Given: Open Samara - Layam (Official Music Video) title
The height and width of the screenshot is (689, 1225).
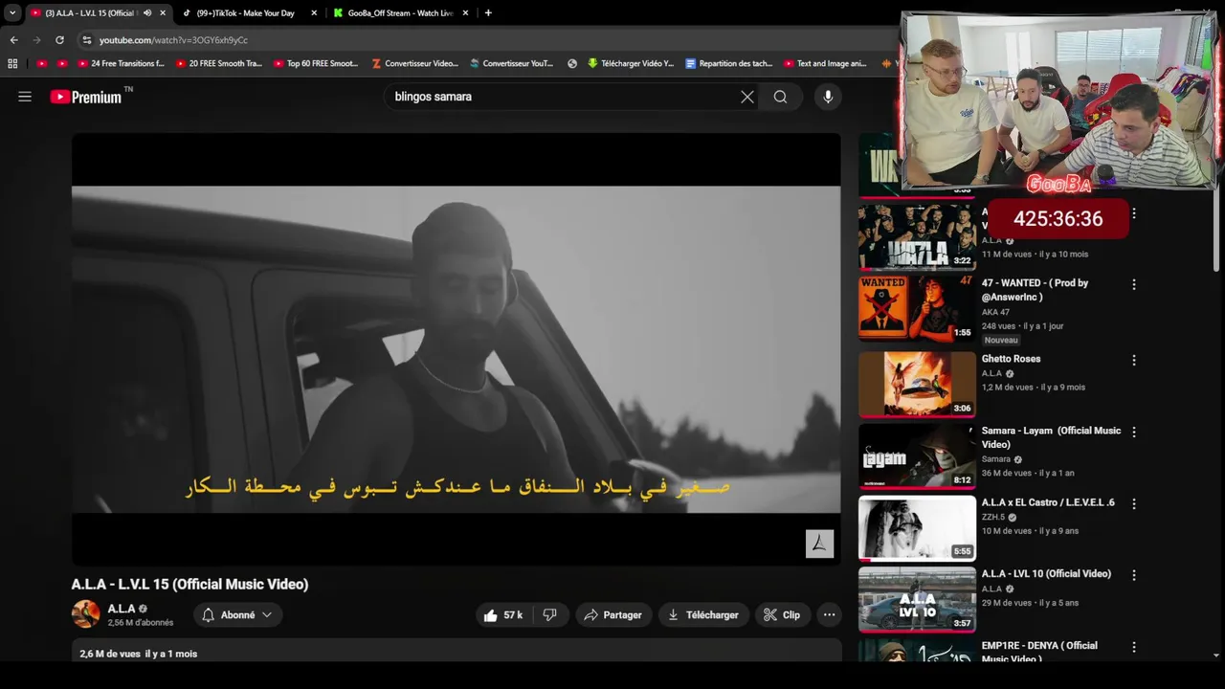Looking at the screenshot, I should pyautogui.click(x=1051, y=437).
